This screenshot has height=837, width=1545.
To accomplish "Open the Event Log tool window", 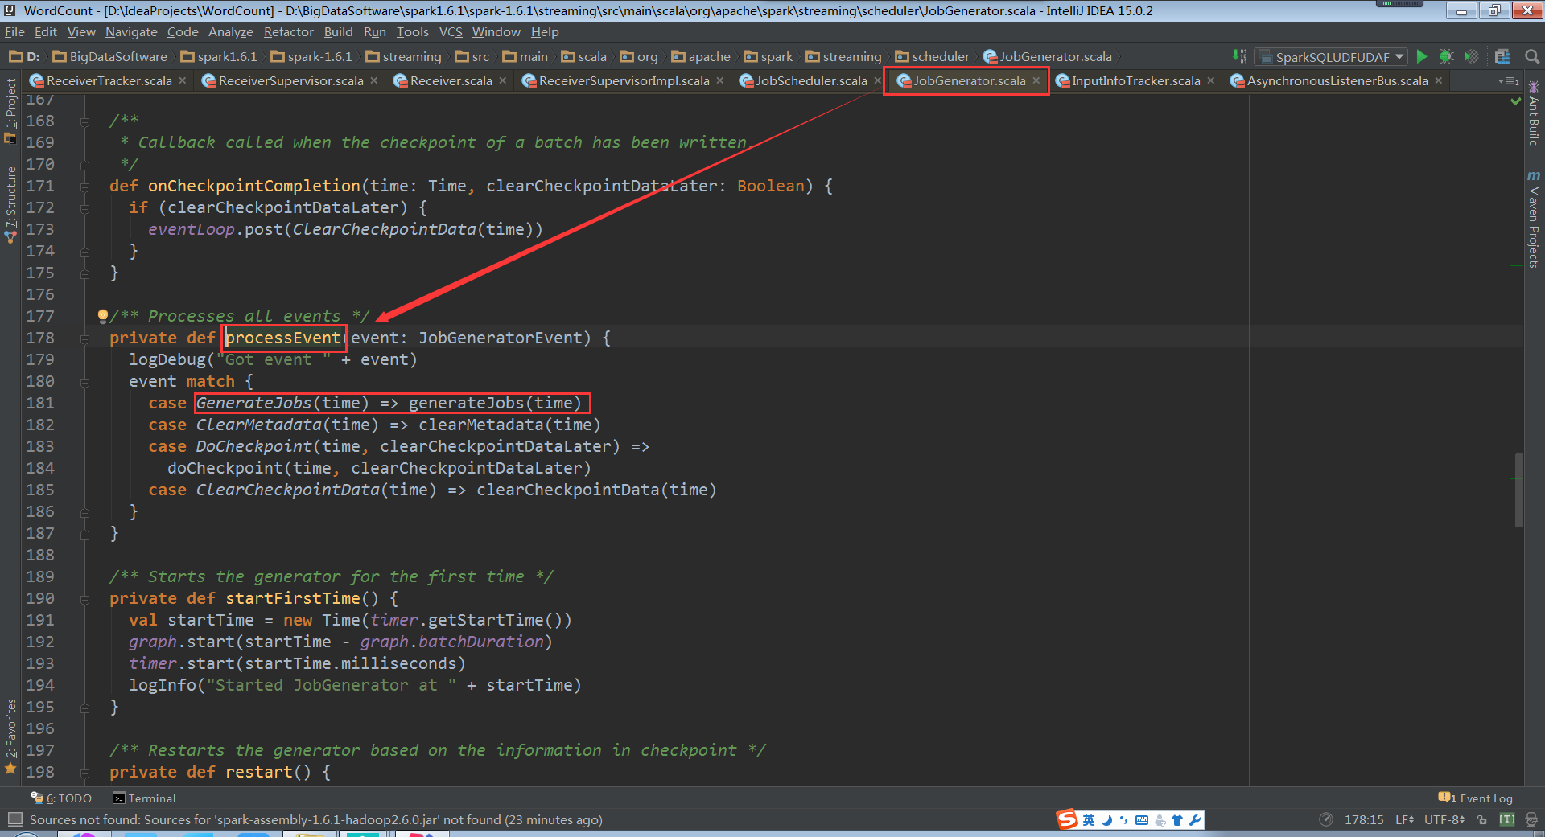I will tap(1477, 798).
